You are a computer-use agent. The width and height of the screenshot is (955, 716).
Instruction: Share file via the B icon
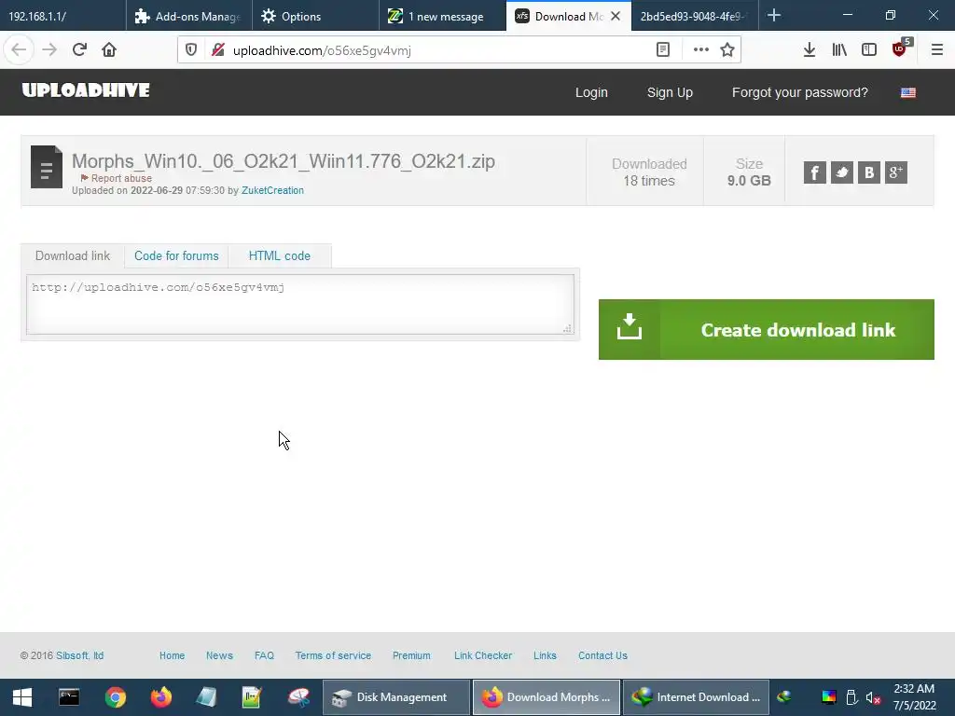(869, 172)
